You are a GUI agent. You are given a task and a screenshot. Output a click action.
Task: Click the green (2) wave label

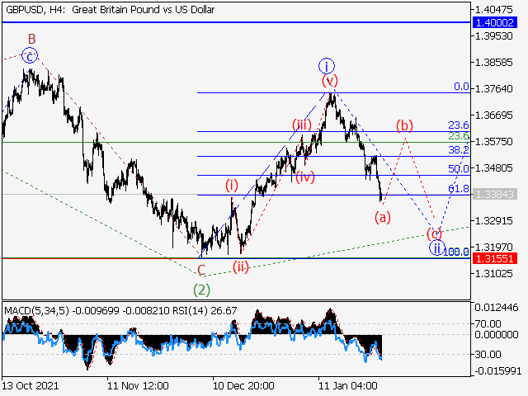pos(201,290)
